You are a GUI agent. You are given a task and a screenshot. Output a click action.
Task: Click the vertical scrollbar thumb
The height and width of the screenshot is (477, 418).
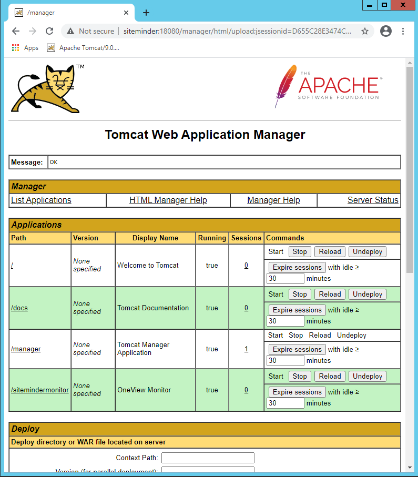pyautogui.click(x=410, y=169)
